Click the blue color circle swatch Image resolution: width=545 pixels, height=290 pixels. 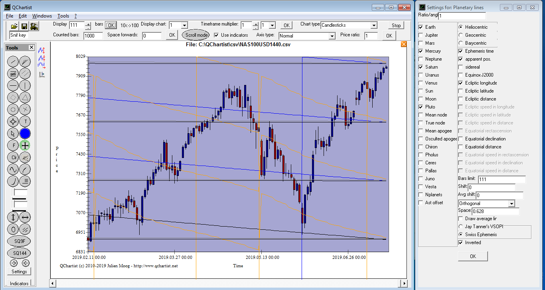pos(25,134)
